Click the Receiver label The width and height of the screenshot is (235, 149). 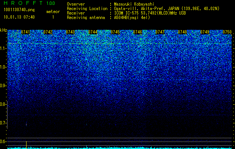[76, 13]
